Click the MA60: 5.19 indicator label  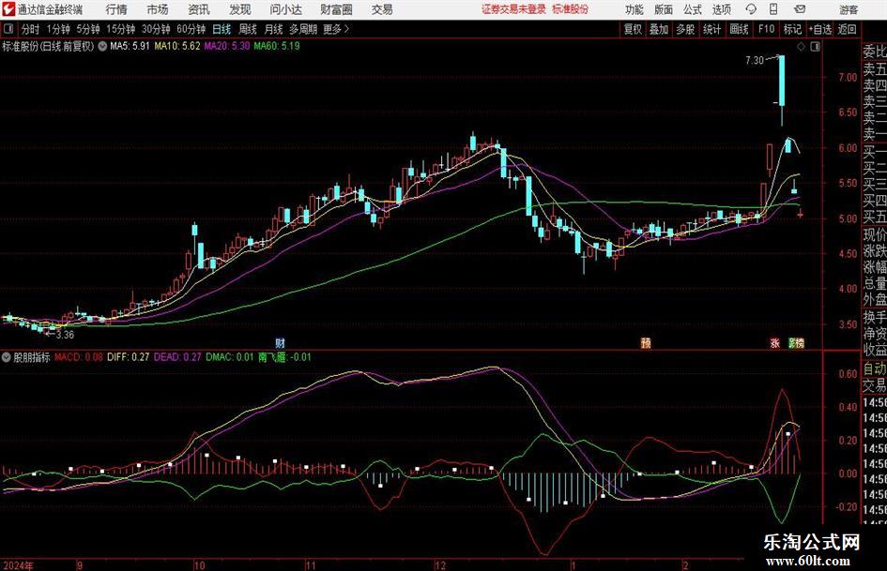277,46
